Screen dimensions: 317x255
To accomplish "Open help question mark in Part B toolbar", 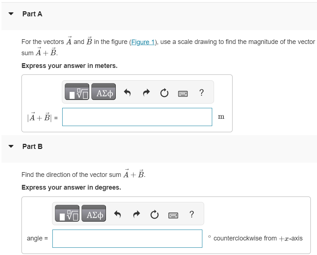I will pos(192,214).
